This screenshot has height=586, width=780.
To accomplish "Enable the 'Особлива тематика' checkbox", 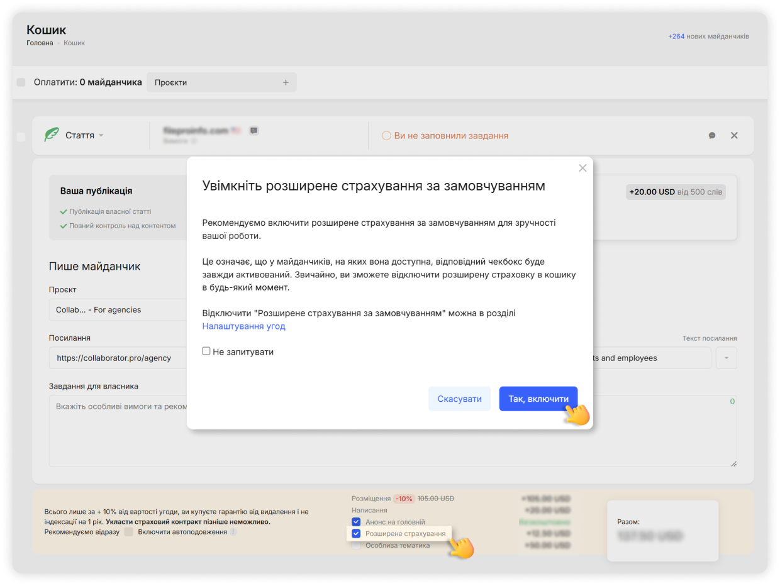I will [356, 545].
